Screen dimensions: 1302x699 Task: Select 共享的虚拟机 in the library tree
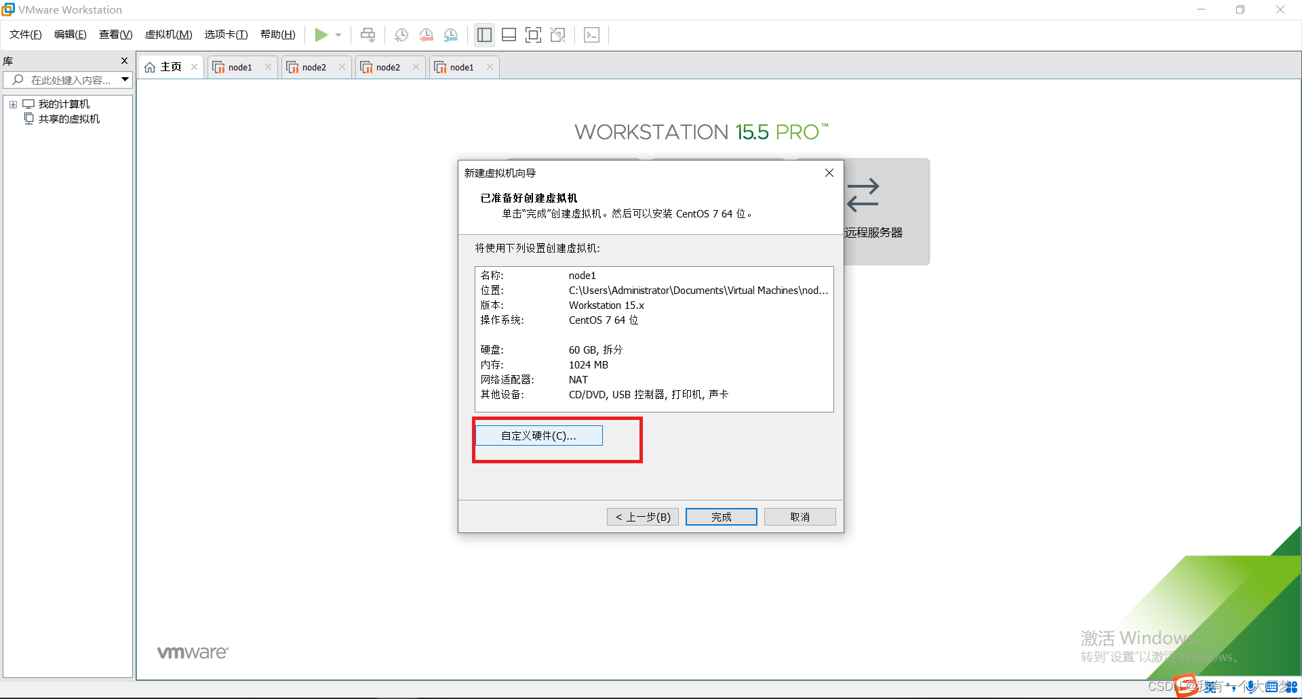click(x=68, y=119)
